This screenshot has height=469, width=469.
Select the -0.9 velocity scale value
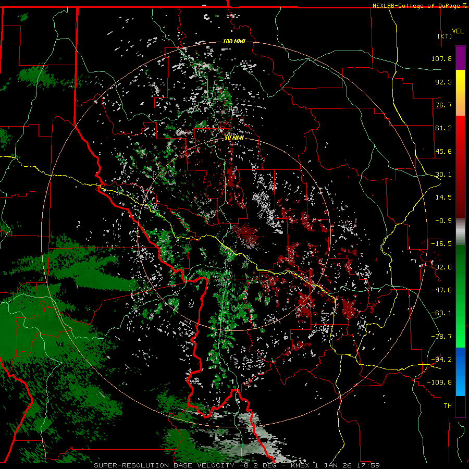(x=443, y=221)
